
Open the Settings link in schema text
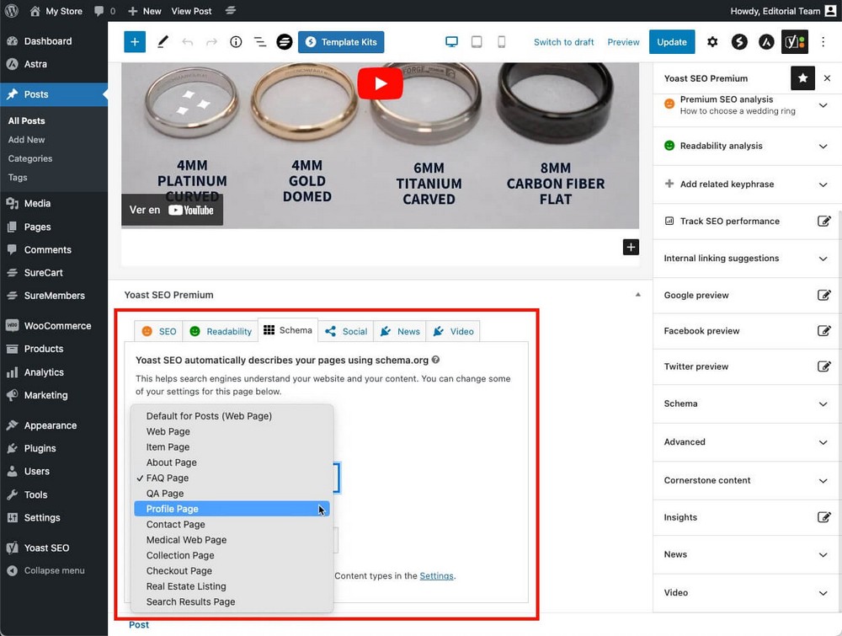[436, 576]
